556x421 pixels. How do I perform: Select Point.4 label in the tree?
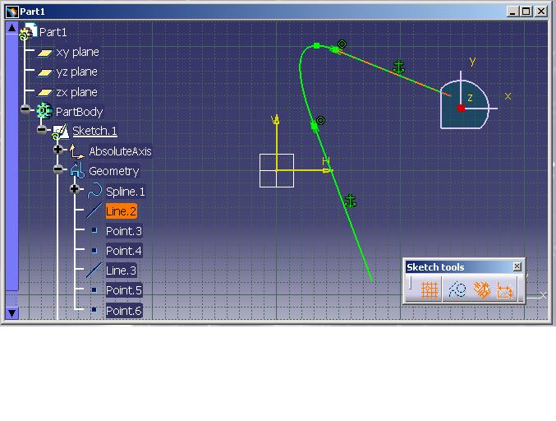(124, 251)
